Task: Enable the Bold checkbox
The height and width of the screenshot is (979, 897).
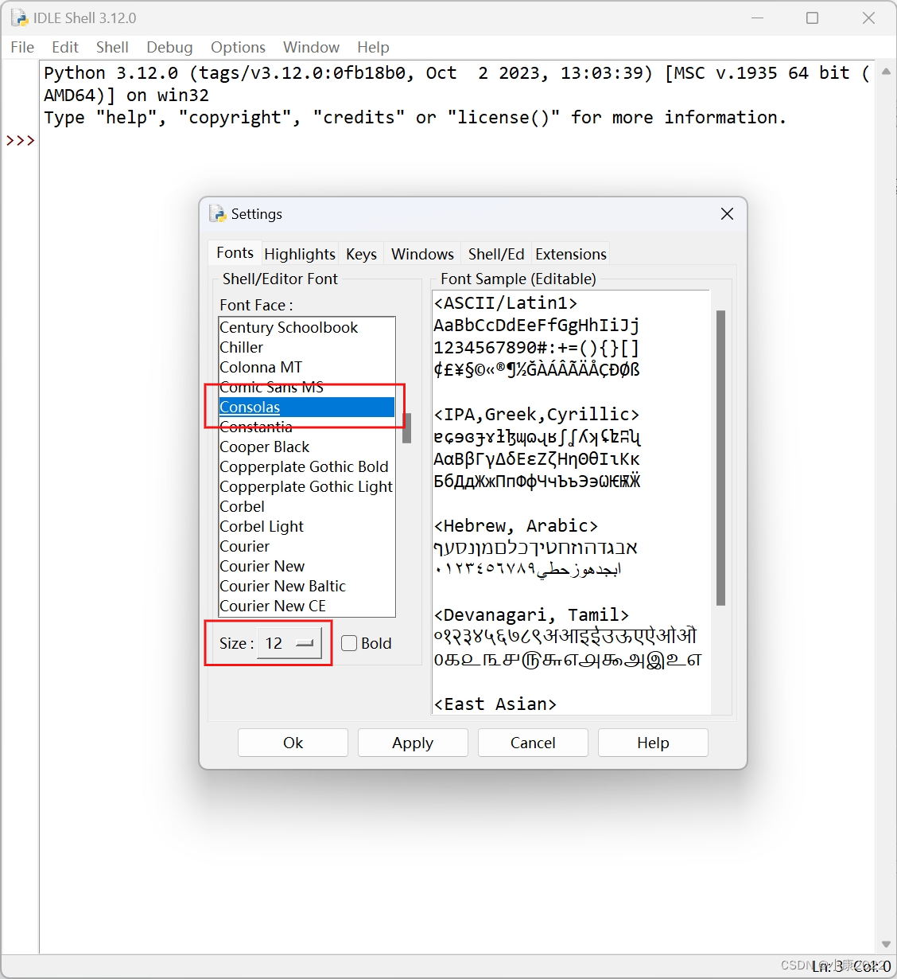Action: [x=349, y=643]
